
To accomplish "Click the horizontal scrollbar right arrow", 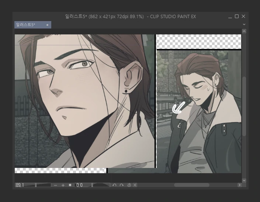I will click(239, 185).
